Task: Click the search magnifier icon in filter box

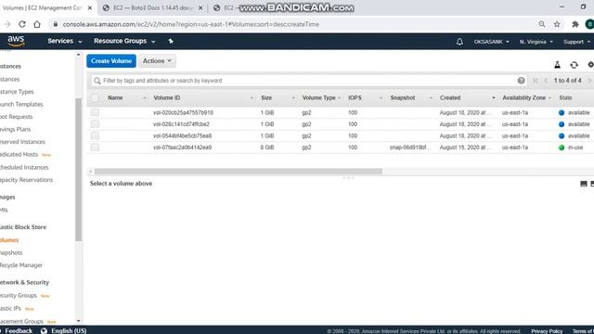Action: coord(97,81)
